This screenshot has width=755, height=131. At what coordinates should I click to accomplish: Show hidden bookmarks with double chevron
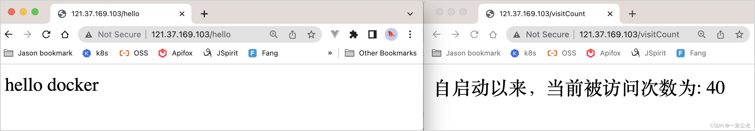click(330, 53)
